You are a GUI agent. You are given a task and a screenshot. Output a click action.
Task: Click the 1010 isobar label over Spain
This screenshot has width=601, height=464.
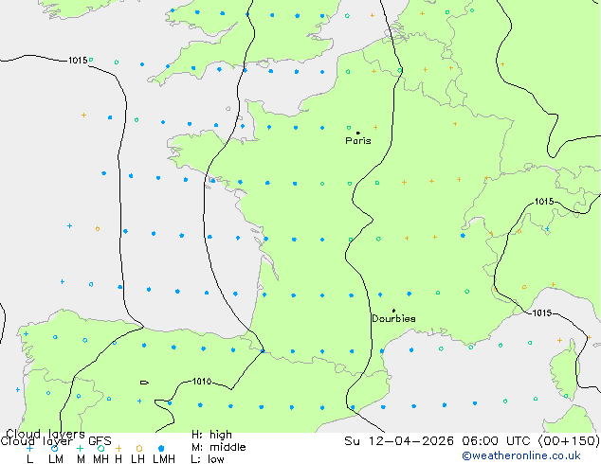tap(201, 382)
